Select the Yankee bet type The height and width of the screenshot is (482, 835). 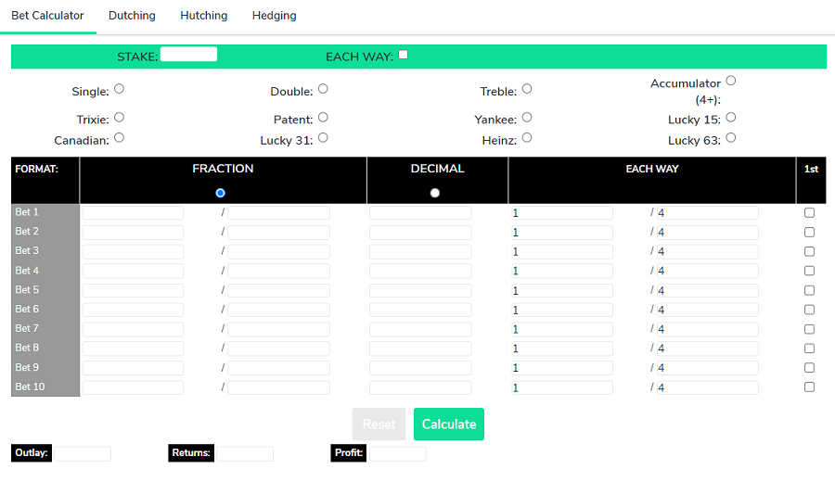click(x=527, y=117)
